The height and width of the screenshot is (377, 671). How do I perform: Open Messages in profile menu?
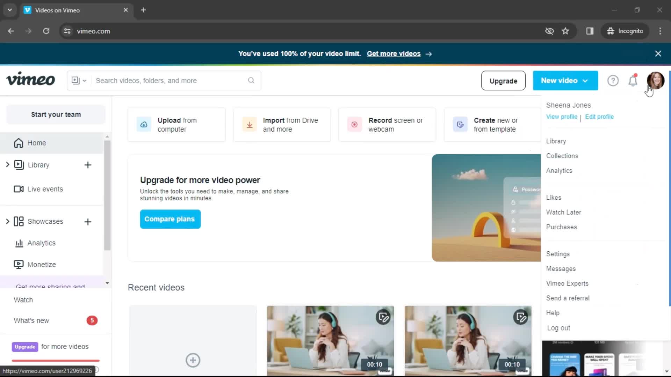click(x=561, y=269)
